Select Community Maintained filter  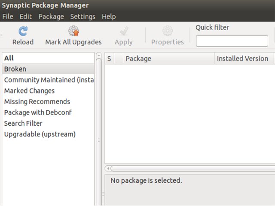coord(49,80)
